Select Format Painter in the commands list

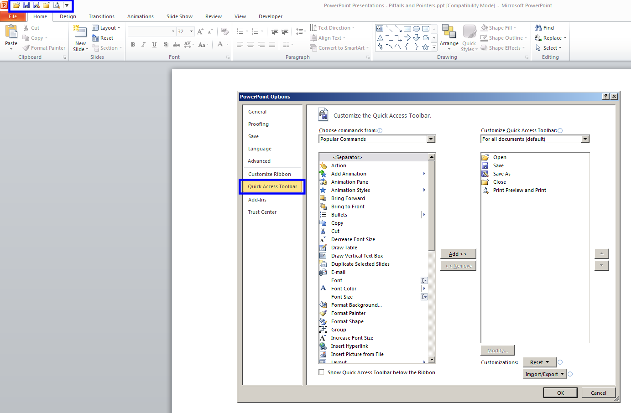click(x=348, y=313)
